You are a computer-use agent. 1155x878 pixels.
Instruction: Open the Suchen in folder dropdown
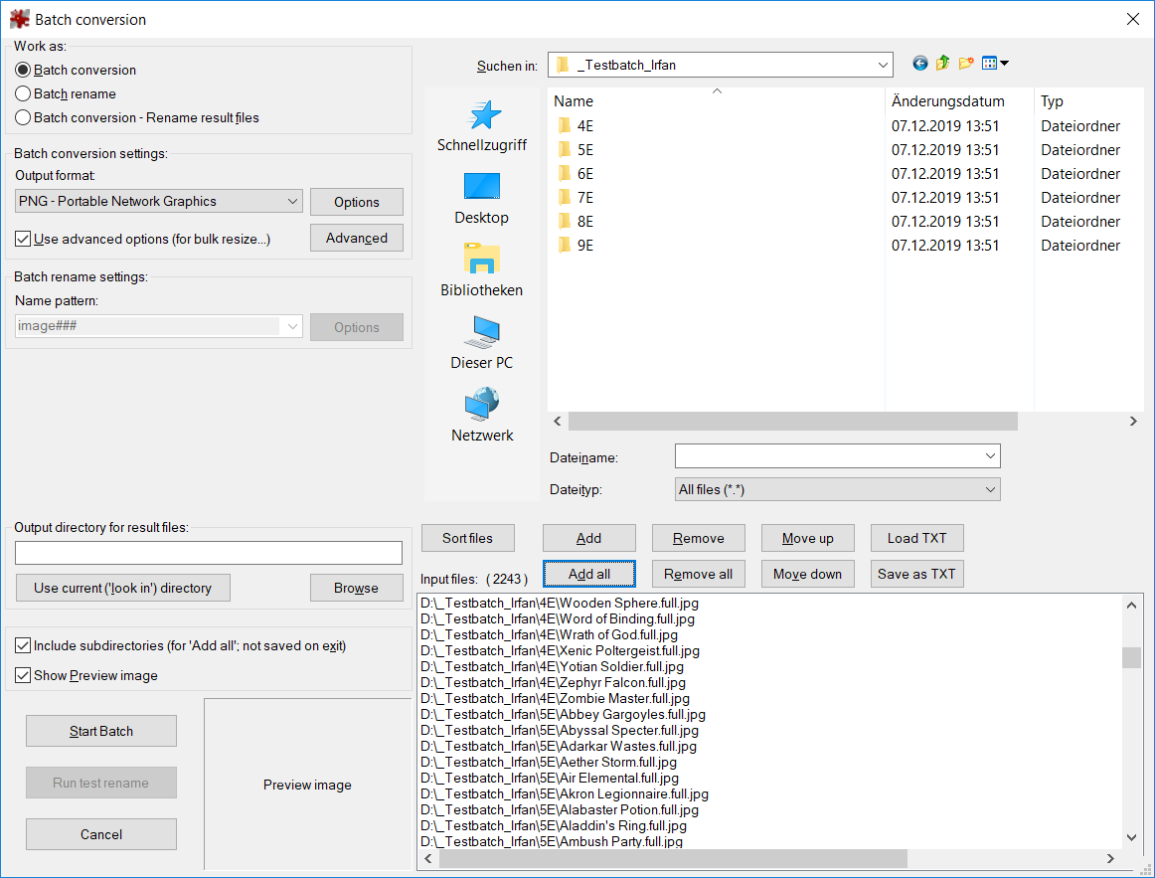point(720,65)
